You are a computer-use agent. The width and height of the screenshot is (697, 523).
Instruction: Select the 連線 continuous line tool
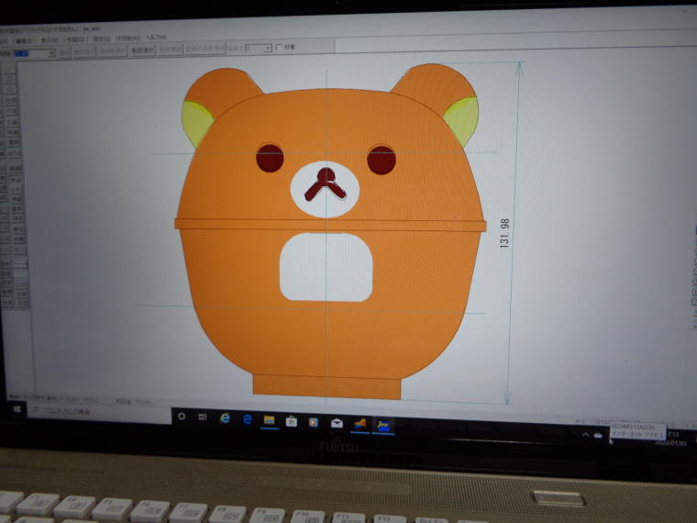pos(14,142)
